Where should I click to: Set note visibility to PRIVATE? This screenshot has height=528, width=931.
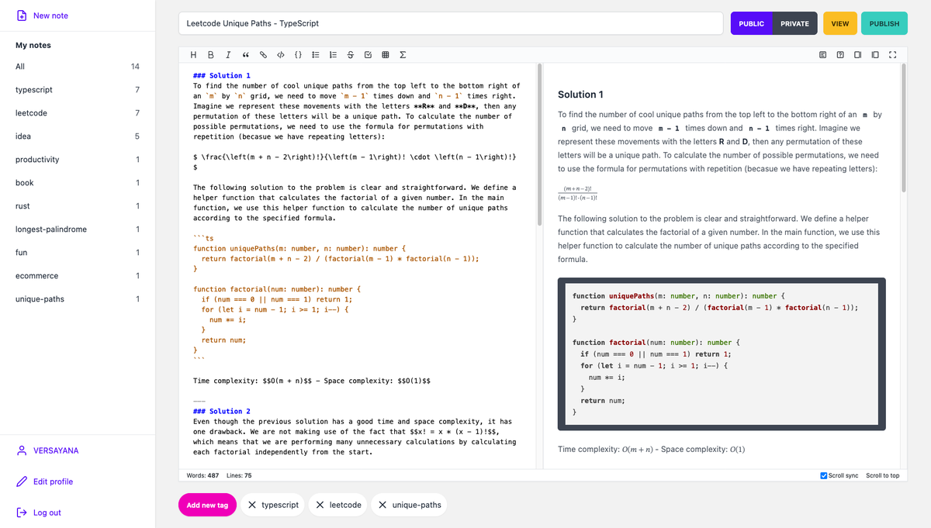click(x=794, y=23)
